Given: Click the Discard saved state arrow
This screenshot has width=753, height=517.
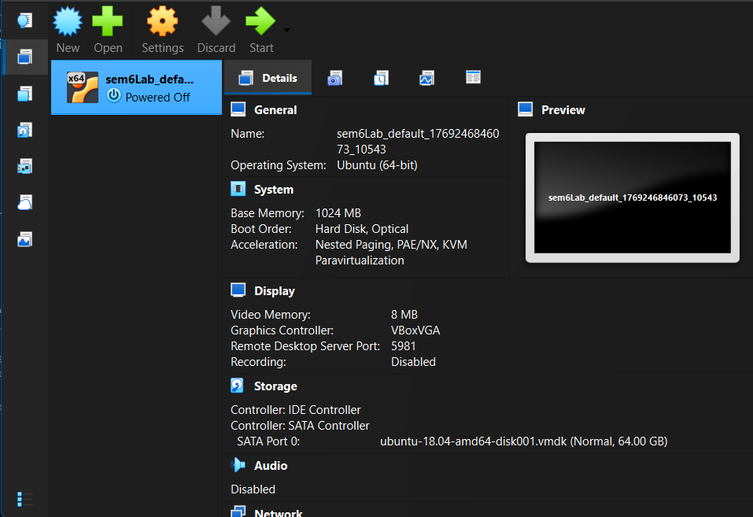Looking at the screenshot, I should (x=216, y=22).
